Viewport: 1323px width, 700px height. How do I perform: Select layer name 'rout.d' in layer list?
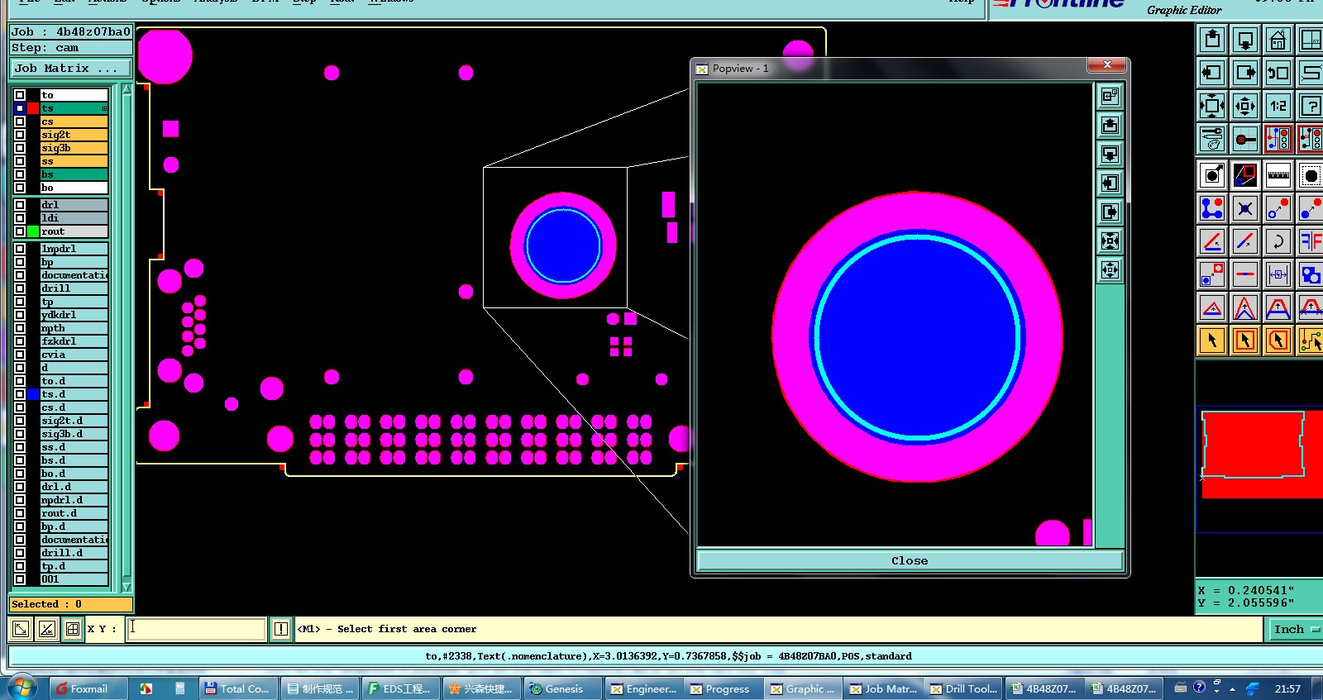74,513
